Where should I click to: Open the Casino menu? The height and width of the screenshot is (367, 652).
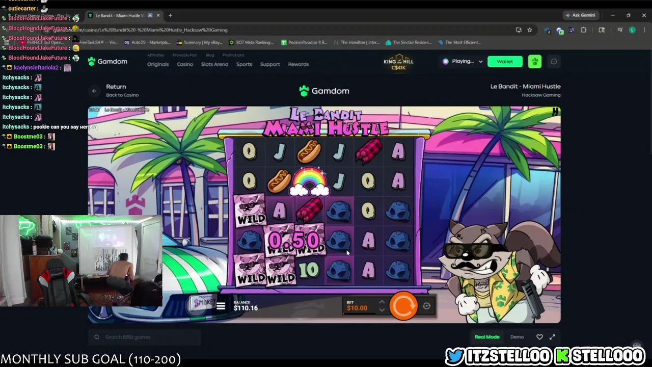[x=185, y=64]
